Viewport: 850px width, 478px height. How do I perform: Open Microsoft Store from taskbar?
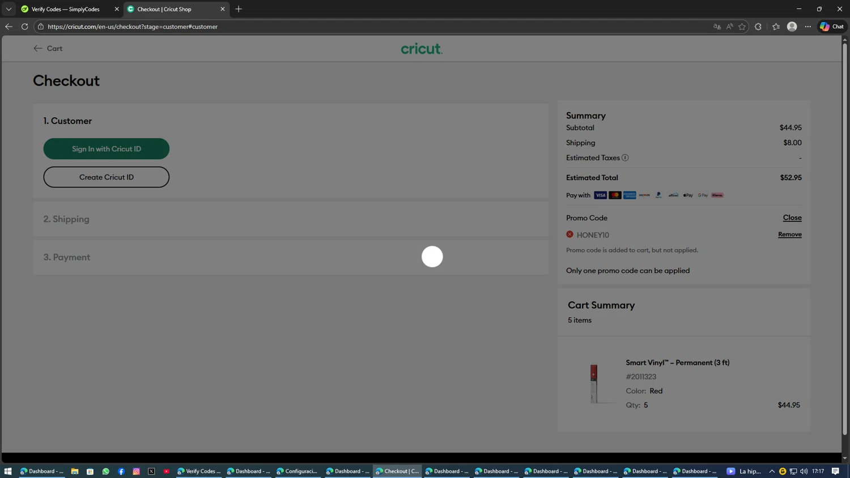pyautogui.click(x=90, y=471)
